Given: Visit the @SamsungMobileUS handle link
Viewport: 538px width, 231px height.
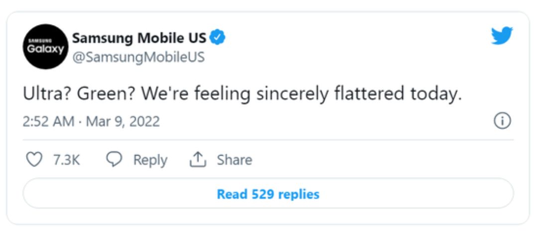Looking at the screenshot, I should coord(138,57).
